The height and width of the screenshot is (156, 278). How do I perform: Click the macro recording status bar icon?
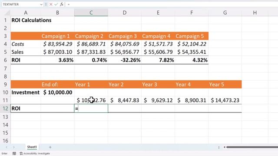[14, 153]
